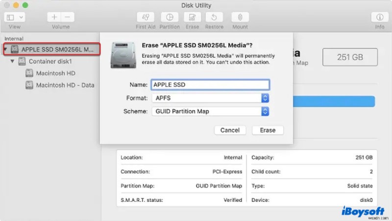Click the Restore toolbar icon
Viewport: 392px width, 221px height.
214,17
